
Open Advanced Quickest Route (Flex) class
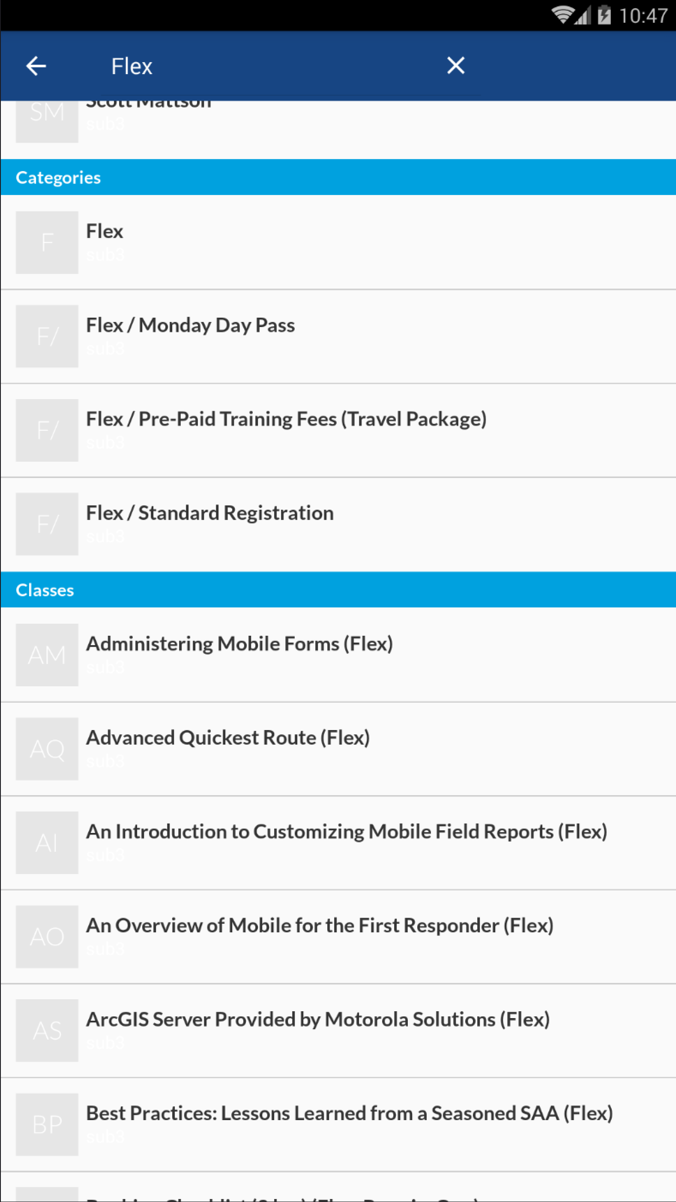338,749
